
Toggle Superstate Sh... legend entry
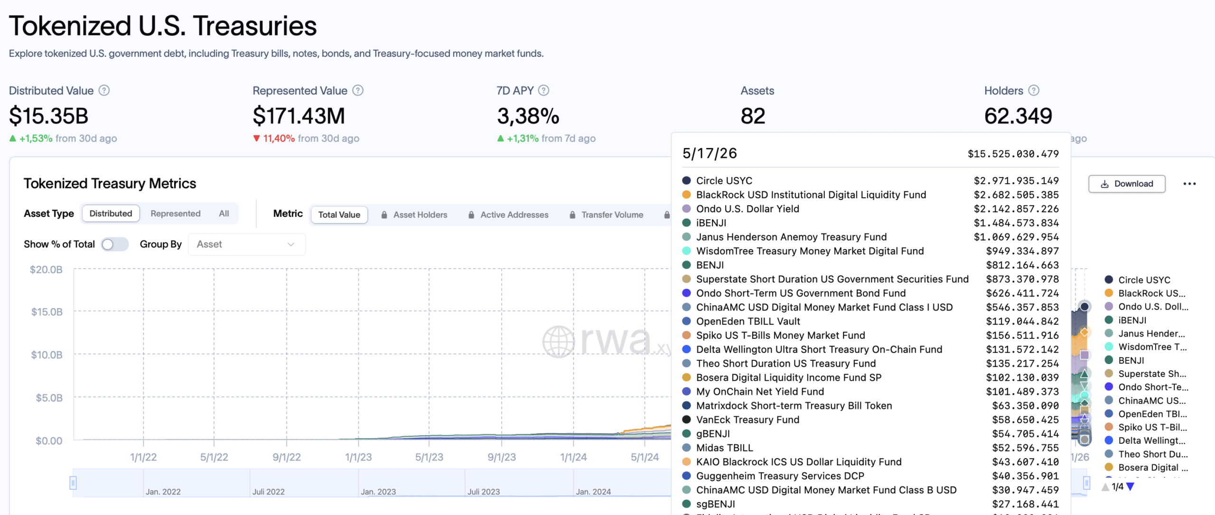[x=1145, y=374]
